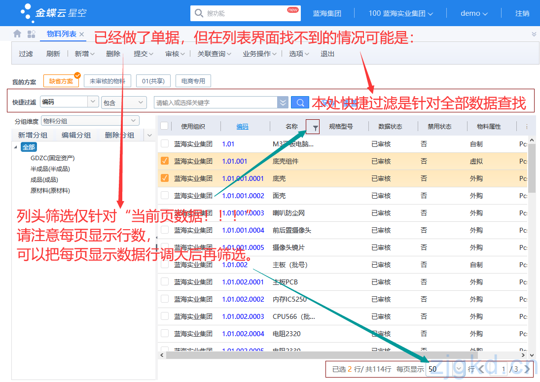Select the 成品(成品) tree node
This screenshot has width=540, height=382.
[44, 179]
